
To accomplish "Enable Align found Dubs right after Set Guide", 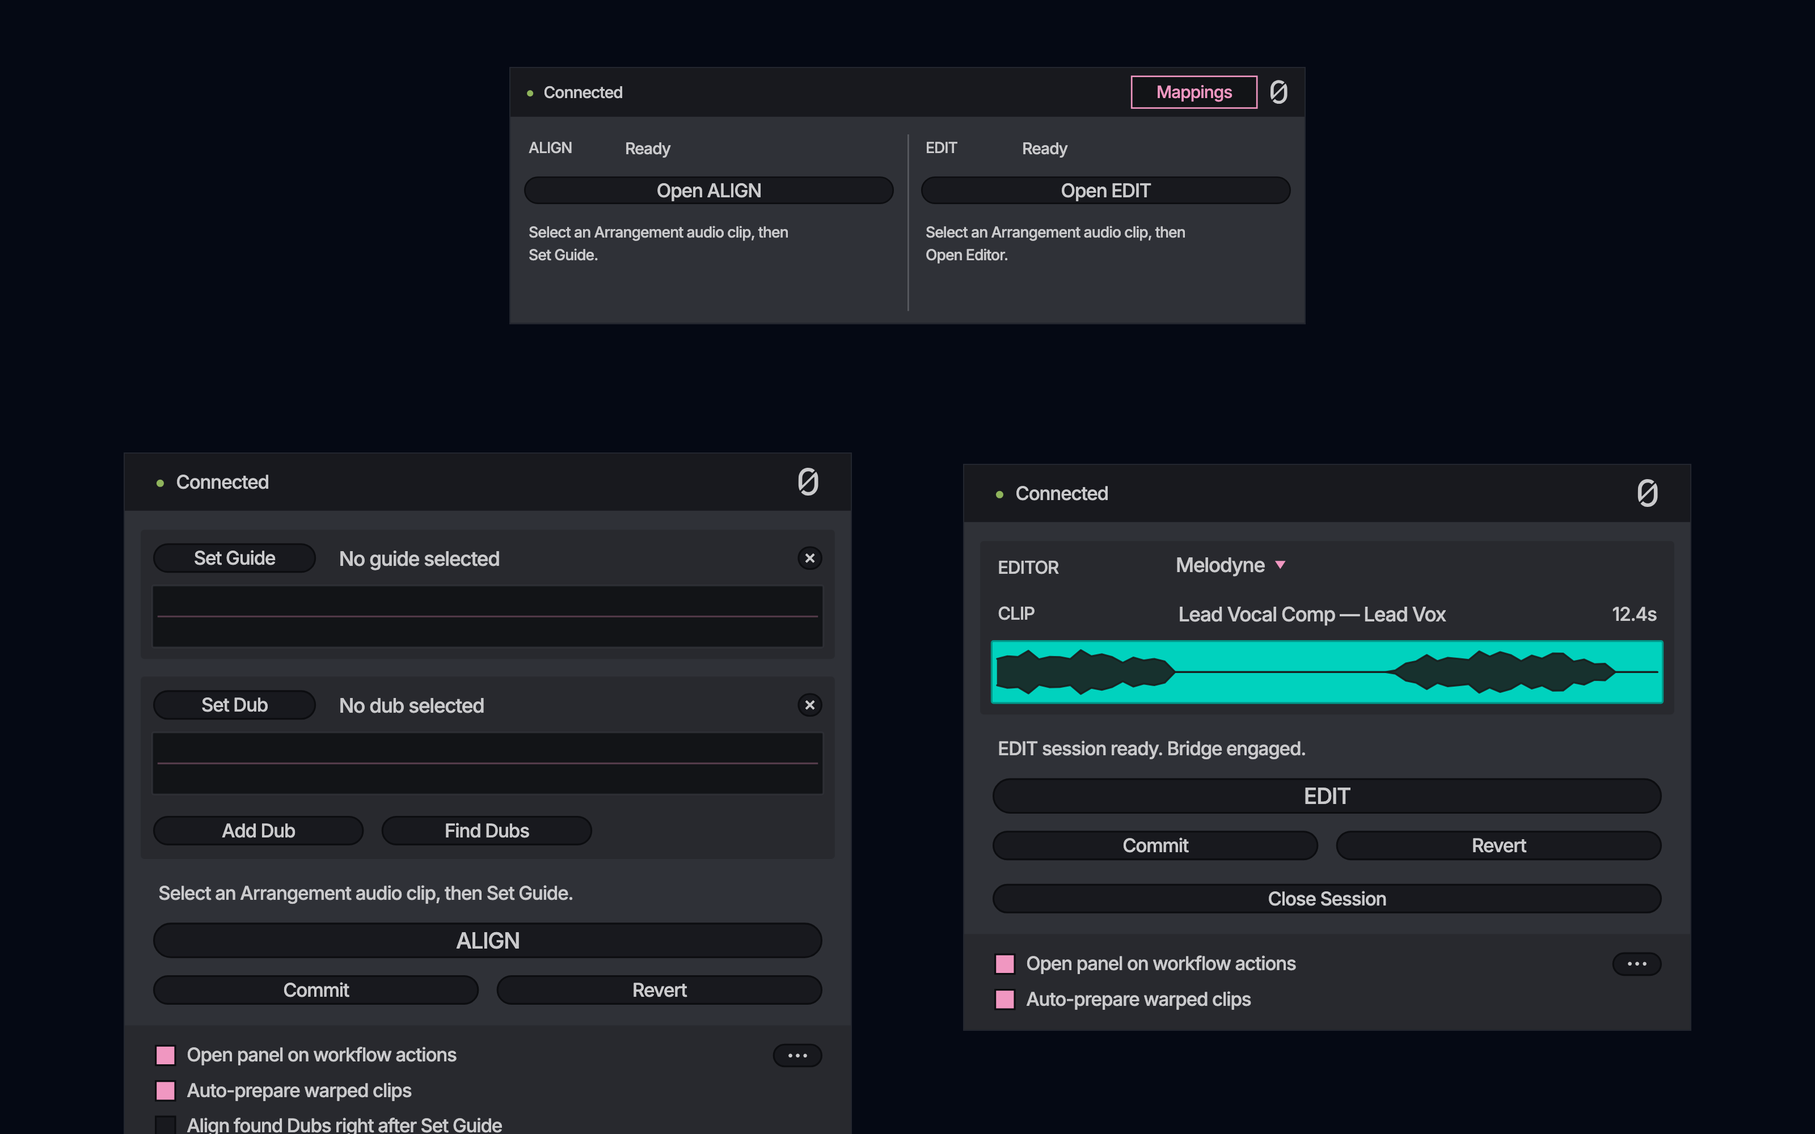I will (166, 1125).
